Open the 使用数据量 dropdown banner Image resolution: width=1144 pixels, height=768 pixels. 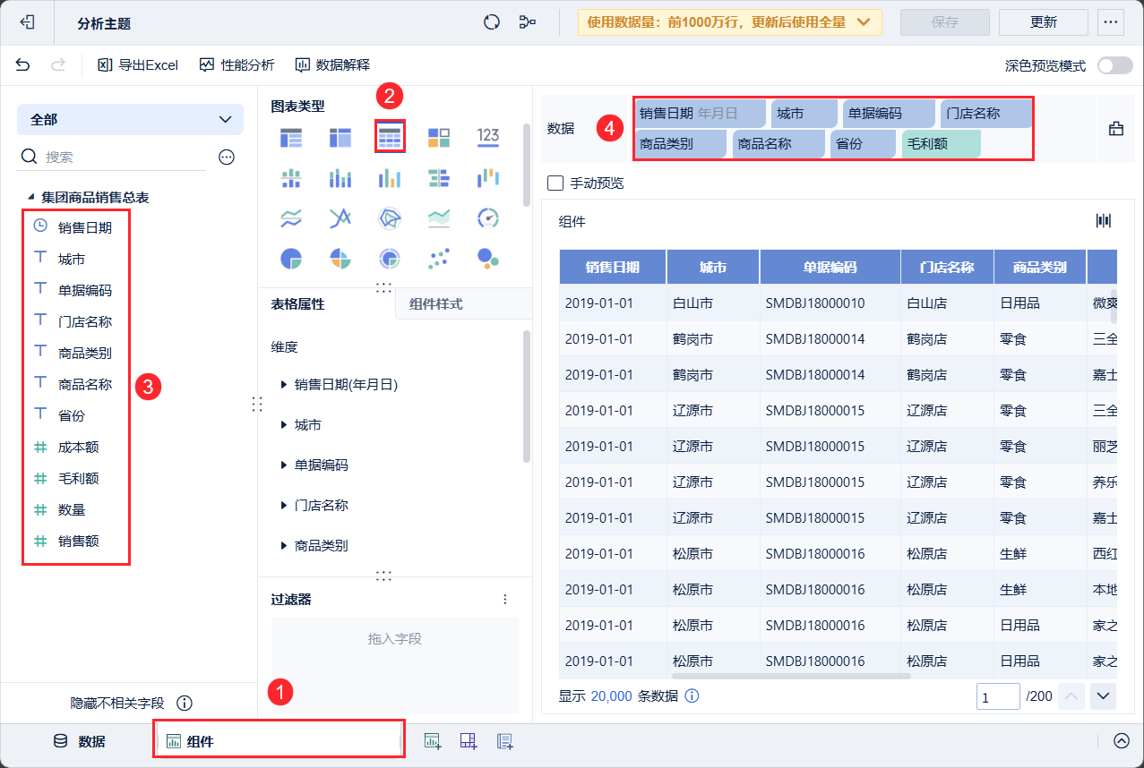click(730, 22)
